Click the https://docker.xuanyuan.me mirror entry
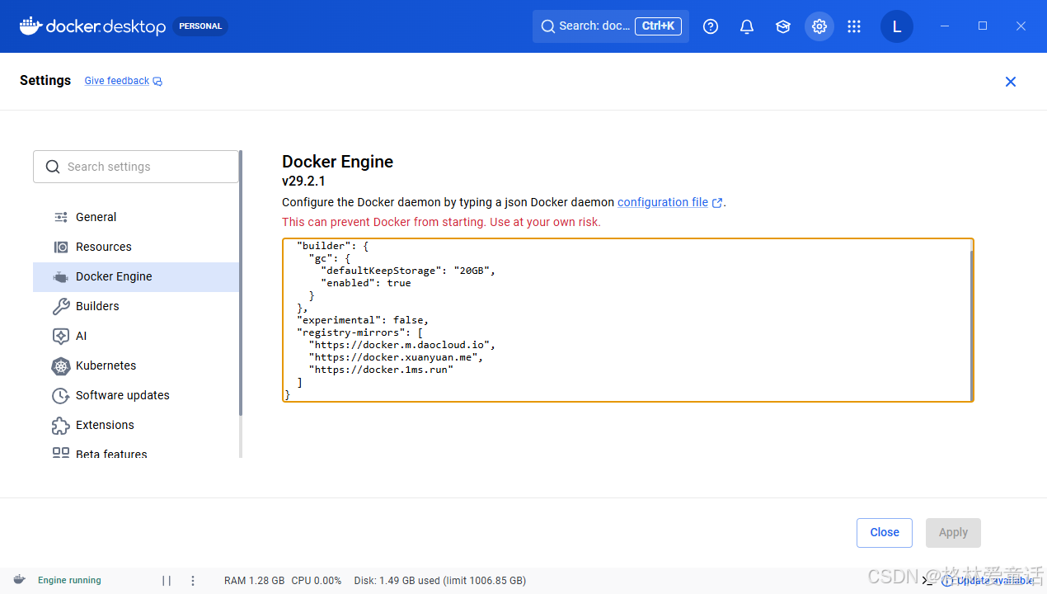The image size is (1047, 594). pos(396,357)
